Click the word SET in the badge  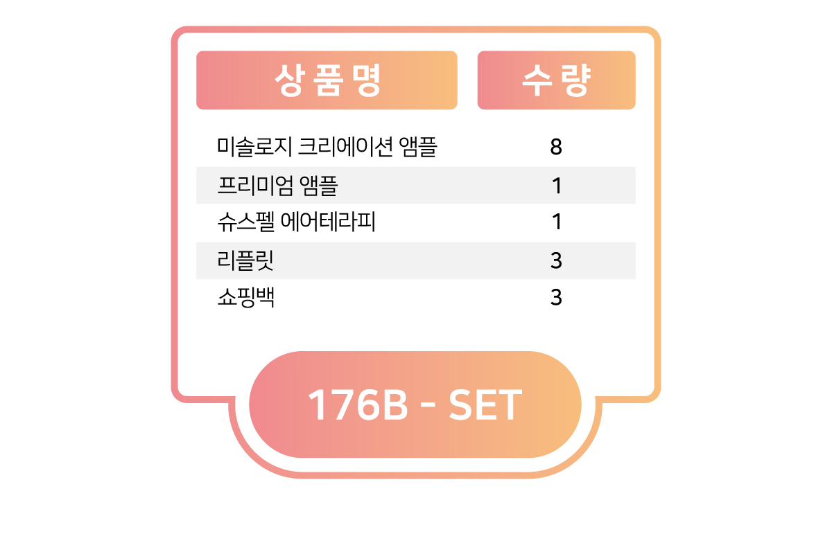click(x=485, y=405)
